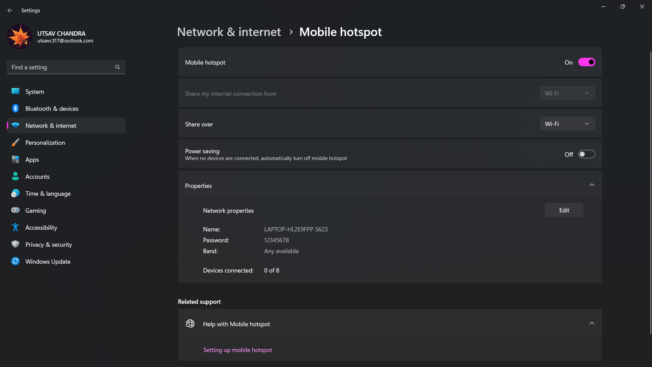Collapse Help with Mobile hotspot section

tap(592, 324)
